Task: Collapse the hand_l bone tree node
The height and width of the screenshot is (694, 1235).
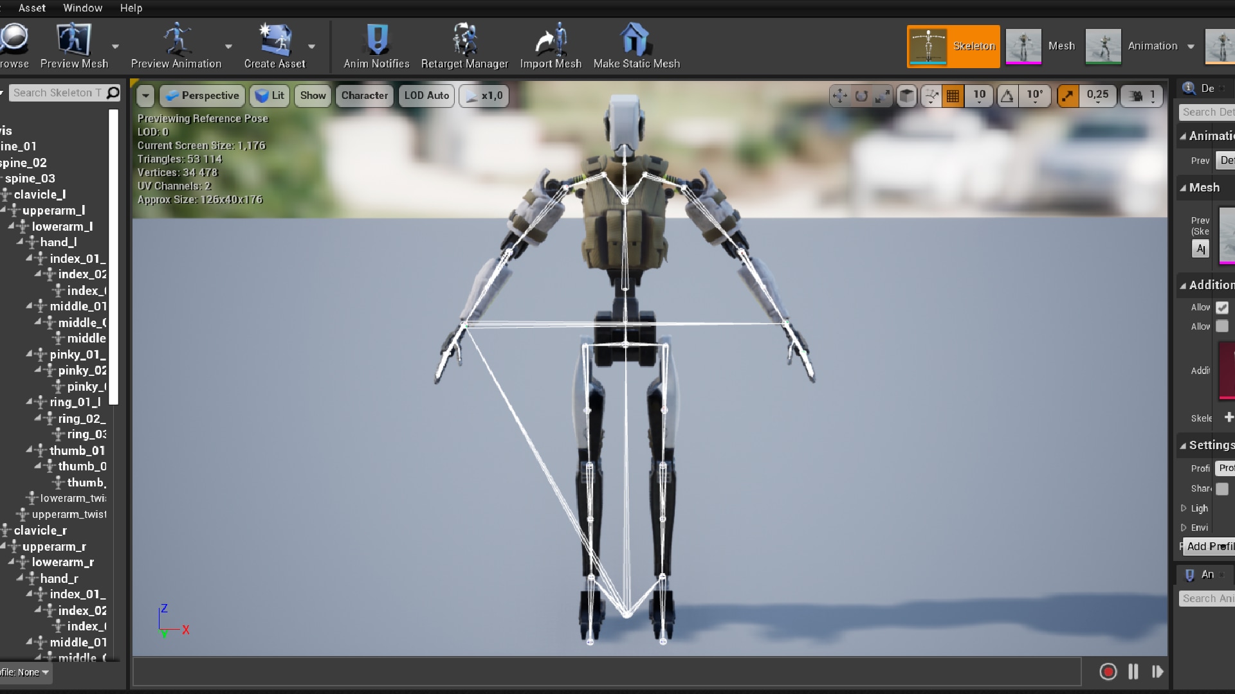Action: pyautogui.click(x=20, y=242)
